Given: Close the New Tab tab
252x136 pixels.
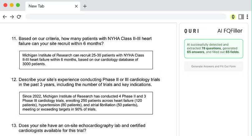Looking at the screenshot, I should coord(76,6).
